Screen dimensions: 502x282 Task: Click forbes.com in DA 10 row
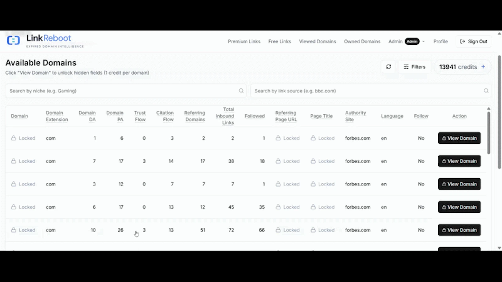coord(358,230)
